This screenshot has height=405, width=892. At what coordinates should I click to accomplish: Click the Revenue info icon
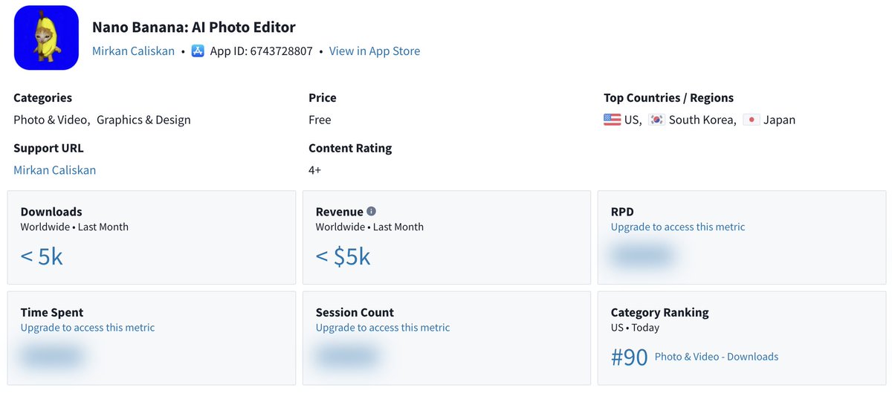coord(372,211)
